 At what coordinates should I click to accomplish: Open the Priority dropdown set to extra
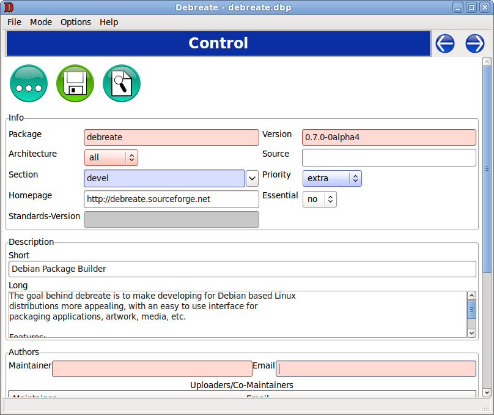click(332, 178)
